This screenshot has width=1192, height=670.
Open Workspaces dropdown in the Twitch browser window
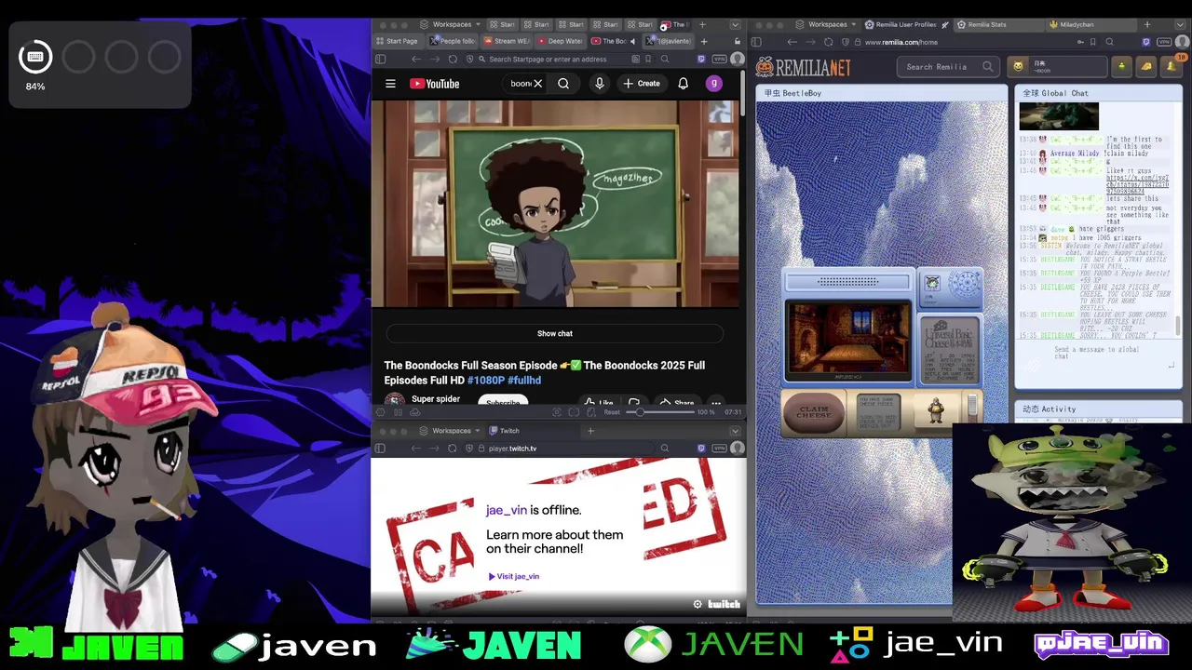coord(451,431)
